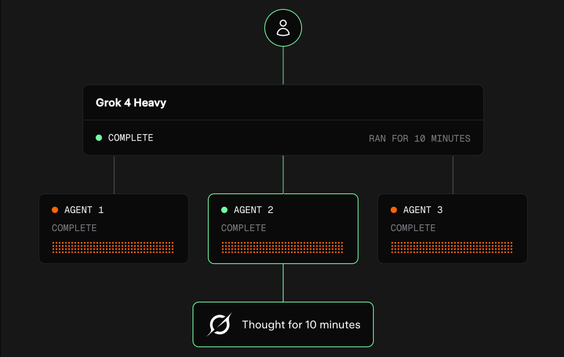The image size is (564, 357).
Task: Click the Grok logo in the Thought box
Action: pyautogui.click(x=219, y=325)
